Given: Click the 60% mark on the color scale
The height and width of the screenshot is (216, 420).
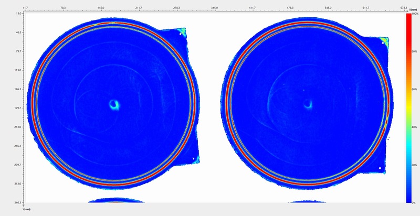Looking at the screenshot, I should pos(415,89).
